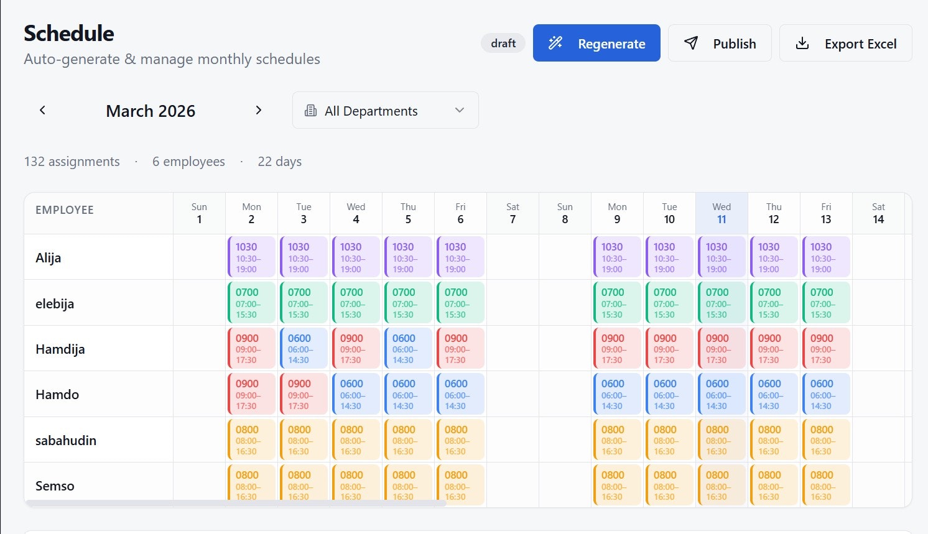
Task: Click the building icon in the department filter
Action: point(310,110)
